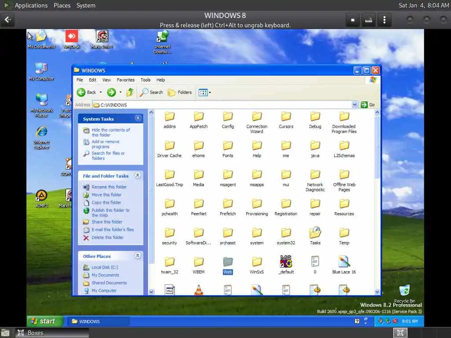Toggle the Folders pane button
This screenshot has height=338, width=451.
pos(180,92)
